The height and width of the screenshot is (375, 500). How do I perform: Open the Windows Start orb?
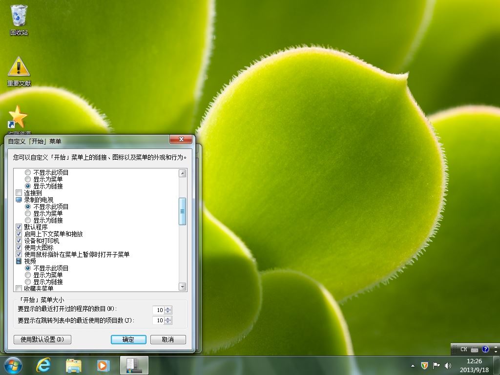coord(13,365)
